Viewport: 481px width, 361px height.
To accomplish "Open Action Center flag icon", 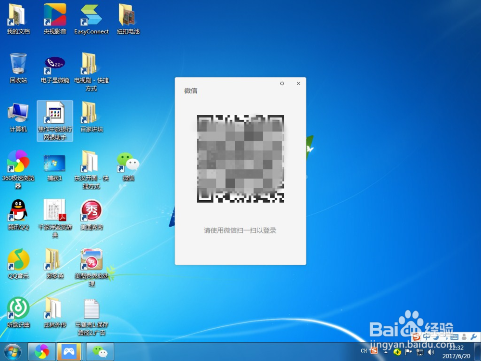I will (408, 352).
